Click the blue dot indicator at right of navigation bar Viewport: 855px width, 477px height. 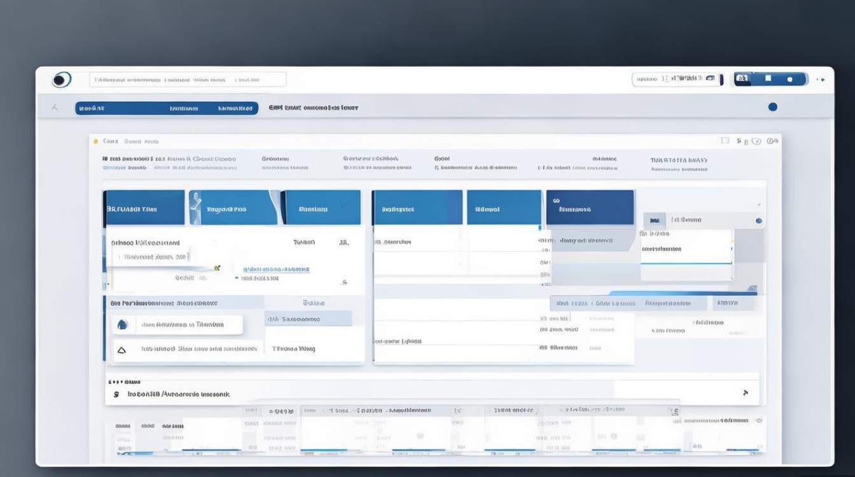pyautogui.click(x=772, y=107)
